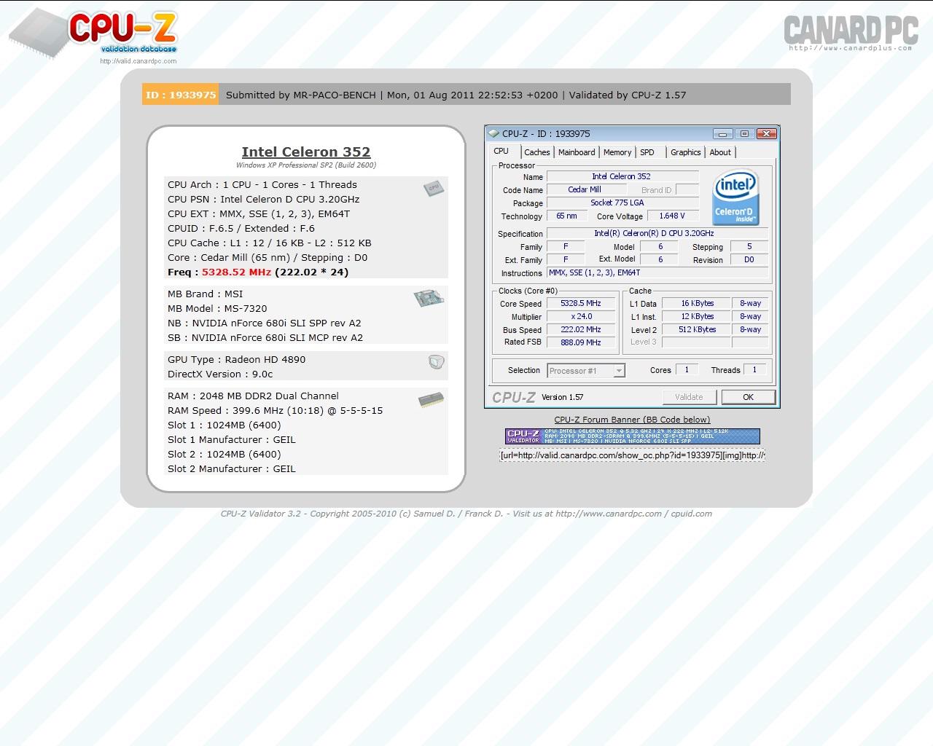Open the Mainboard tab
Screen dimensions: 933x746
pos(577,152)
